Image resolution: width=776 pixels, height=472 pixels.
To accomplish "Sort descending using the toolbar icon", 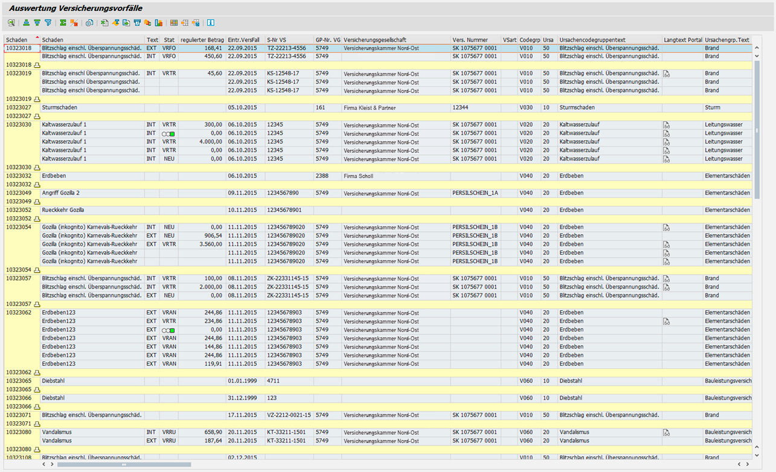I will 37,23.
